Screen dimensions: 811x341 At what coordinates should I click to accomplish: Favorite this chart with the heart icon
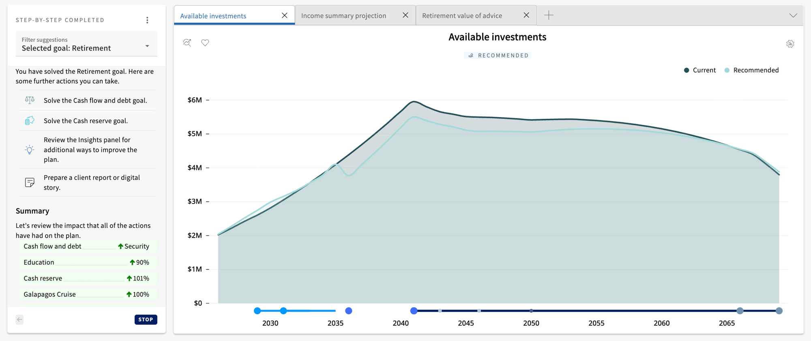click(x=205, y=43)
